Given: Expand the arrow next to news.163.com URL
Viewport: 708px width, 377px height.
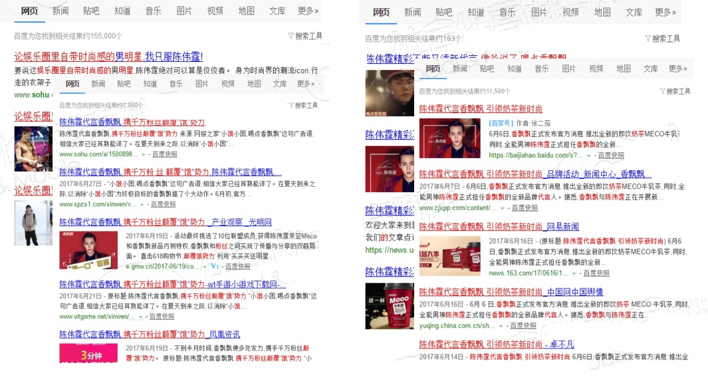Looking at the screenshot, I should (574, 273).
